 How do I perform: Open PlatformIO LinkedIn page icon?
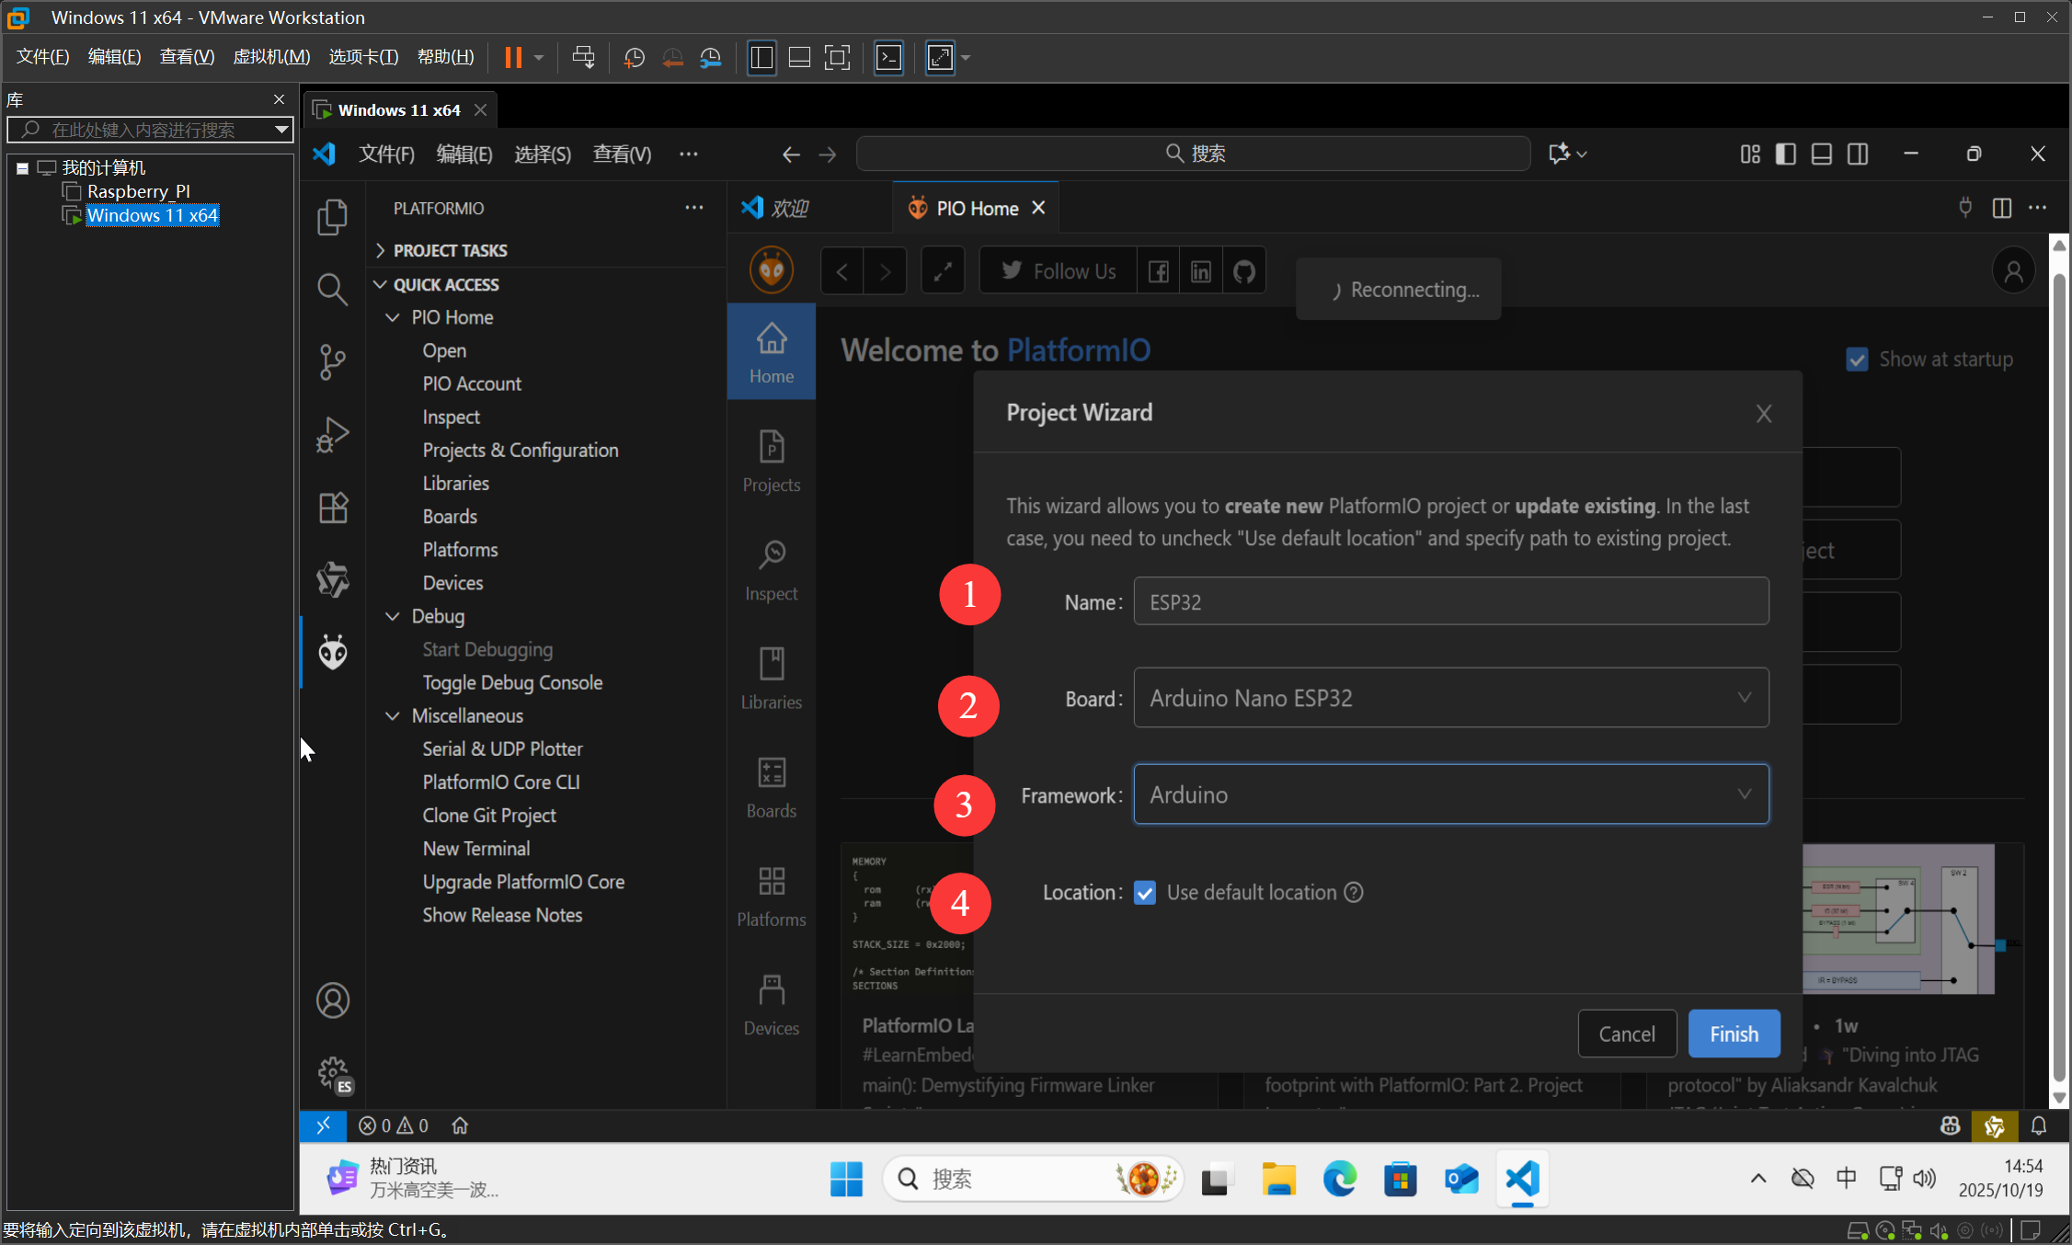pos(1201,271)
